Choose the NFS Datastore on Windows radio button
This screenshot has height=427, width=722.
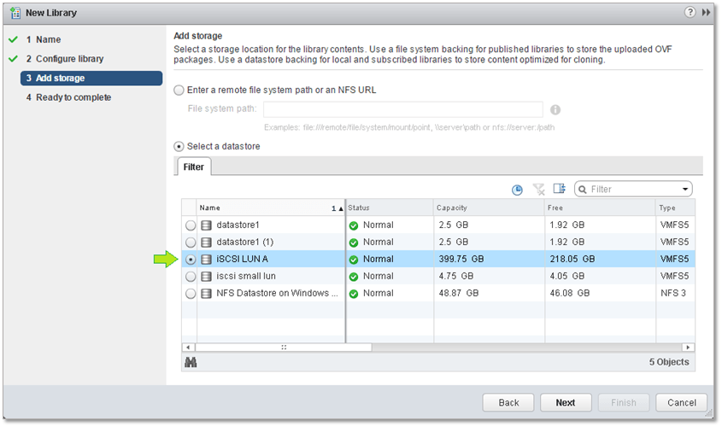191,294
